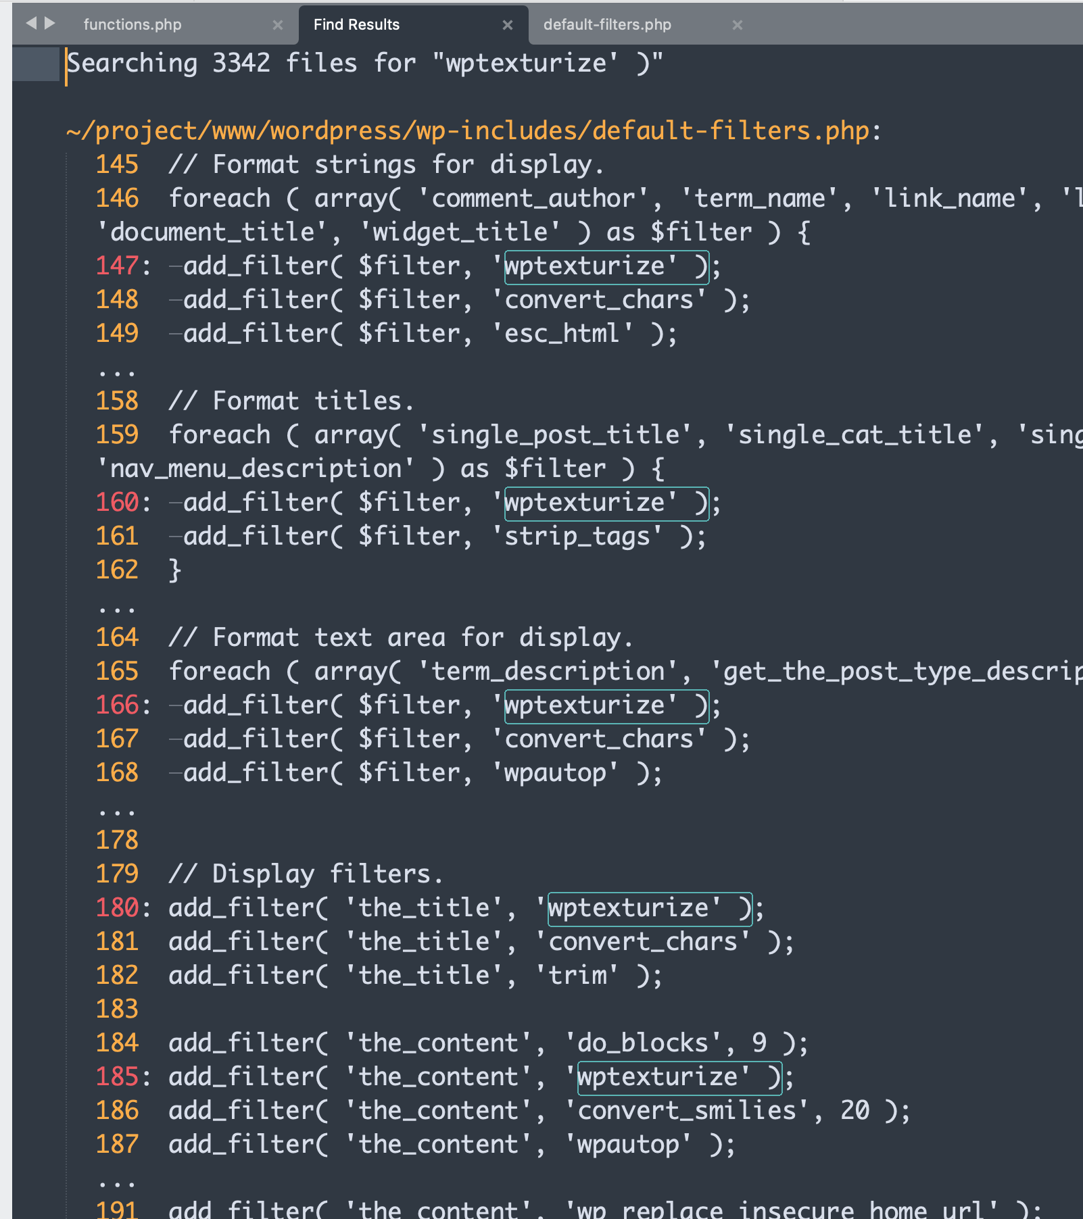The height and width of the screenshot is (1219, 1083).
Task: Close the Find Results tab
Action: click(507, 25)
